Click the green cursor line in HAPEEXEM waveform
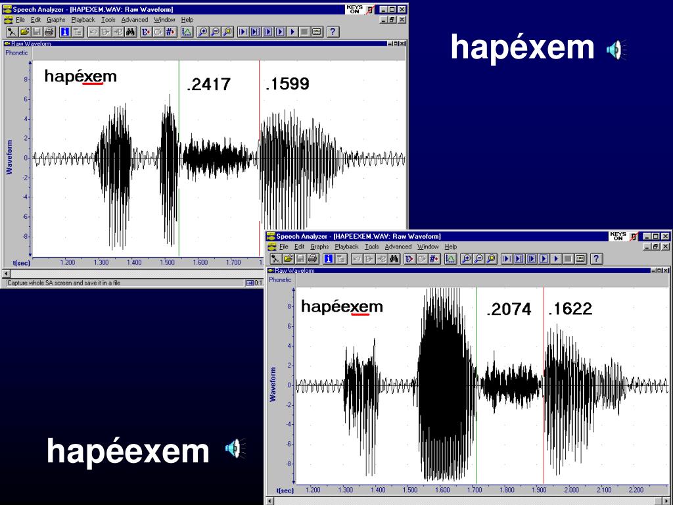Image resolution: width=673 pixels, height=505 pixels. coord(476,385)
